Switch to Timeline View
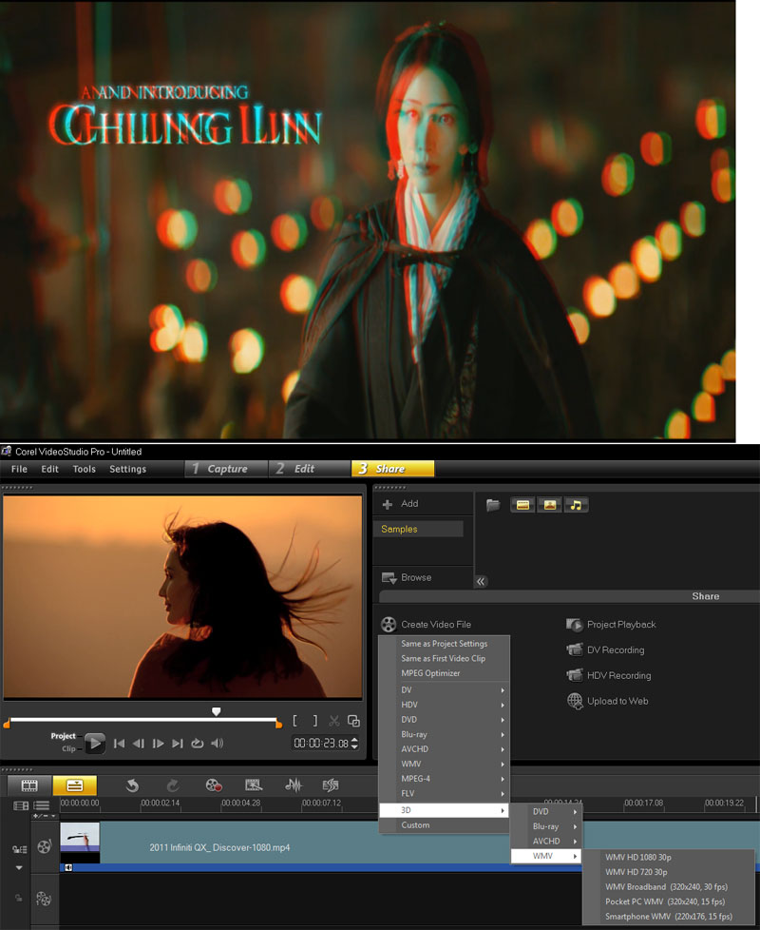Viewport: 760px width, 930px height. coord(75,785)
